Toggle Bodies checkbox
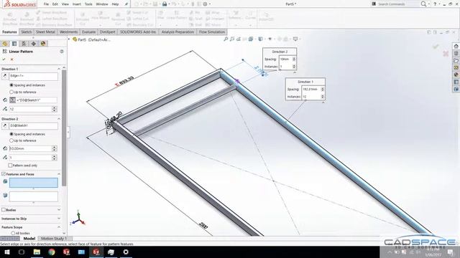This screenshot has width=460, height=258. pyautogui.click(x=4, y=210)
